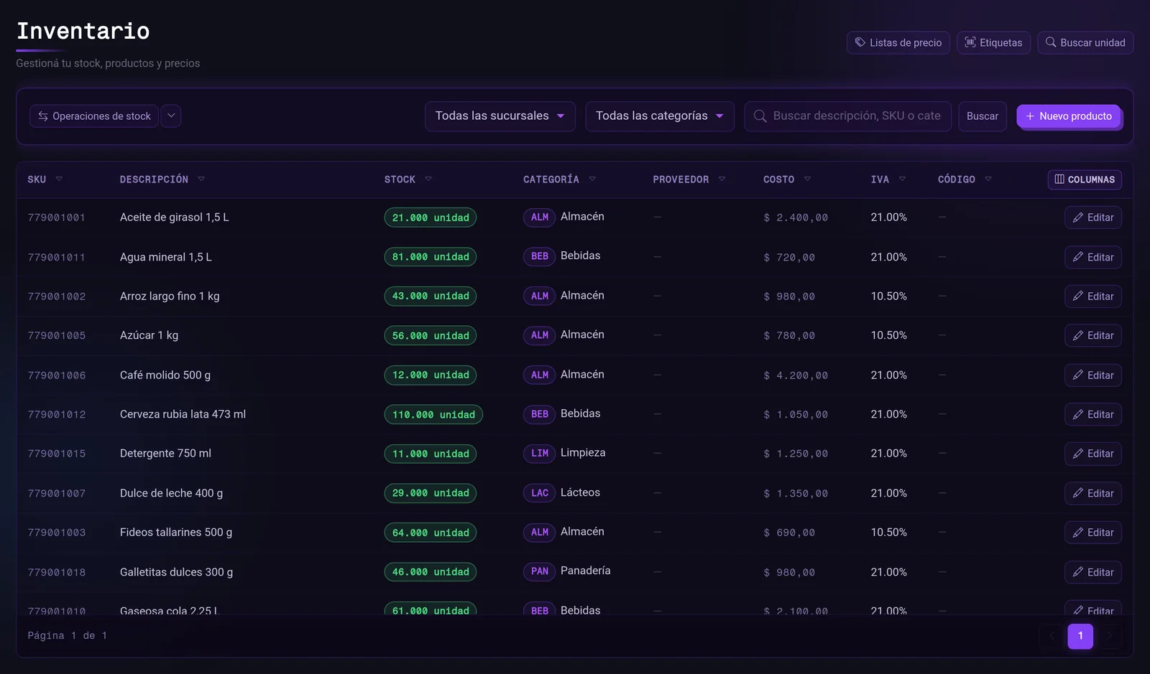Edit Arroz largo fino 1 kg row

point(1093,296)
